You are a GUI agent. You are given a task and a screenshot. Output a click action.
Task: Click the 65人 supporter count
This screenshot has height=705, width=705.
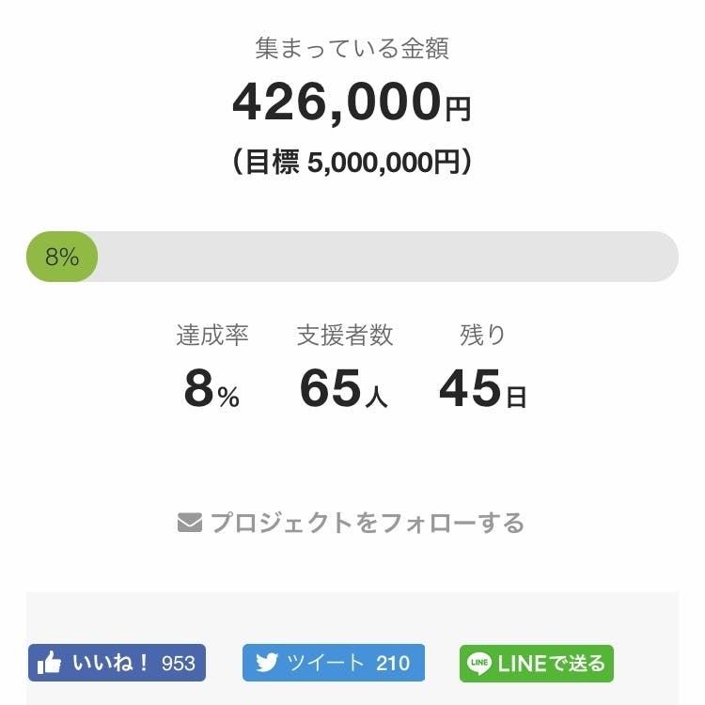pos(344,390)
